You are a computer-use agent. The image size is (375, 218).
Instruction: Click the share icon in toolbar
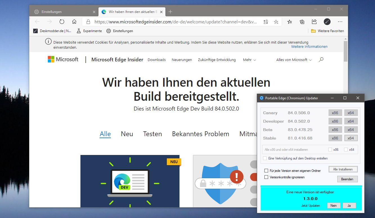314,22
